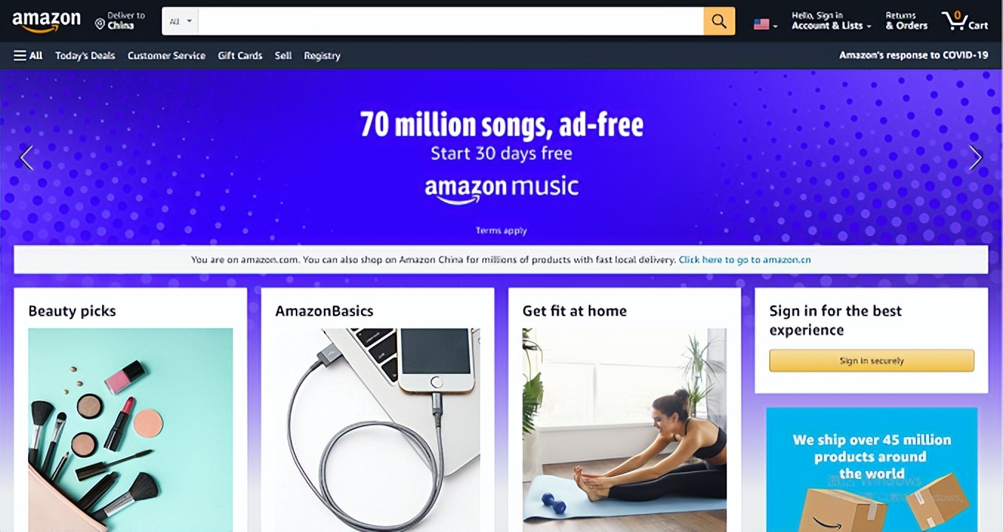The image size is (1003, 532).
Task: Open Amazon's response to COVID-19 link
Action: 913,55
